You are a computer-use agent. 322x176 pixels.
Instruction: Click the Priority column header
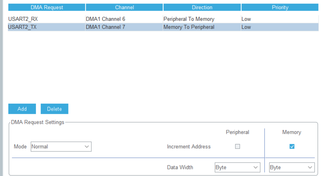pos(280,7)
